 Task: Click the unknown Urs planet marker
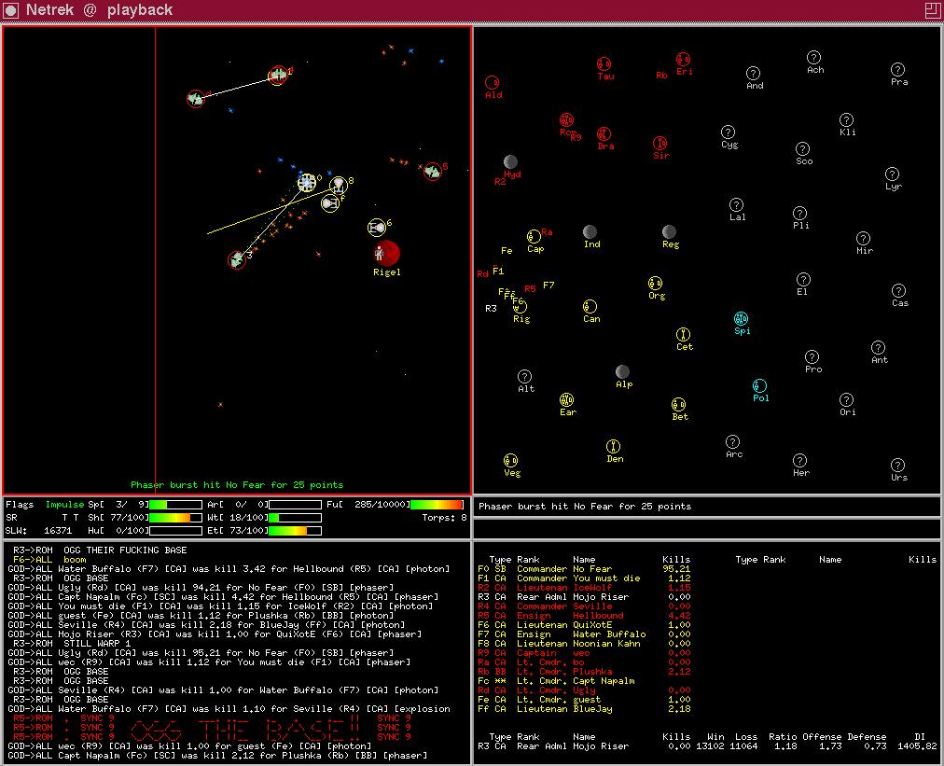click(x=897, y=465)
